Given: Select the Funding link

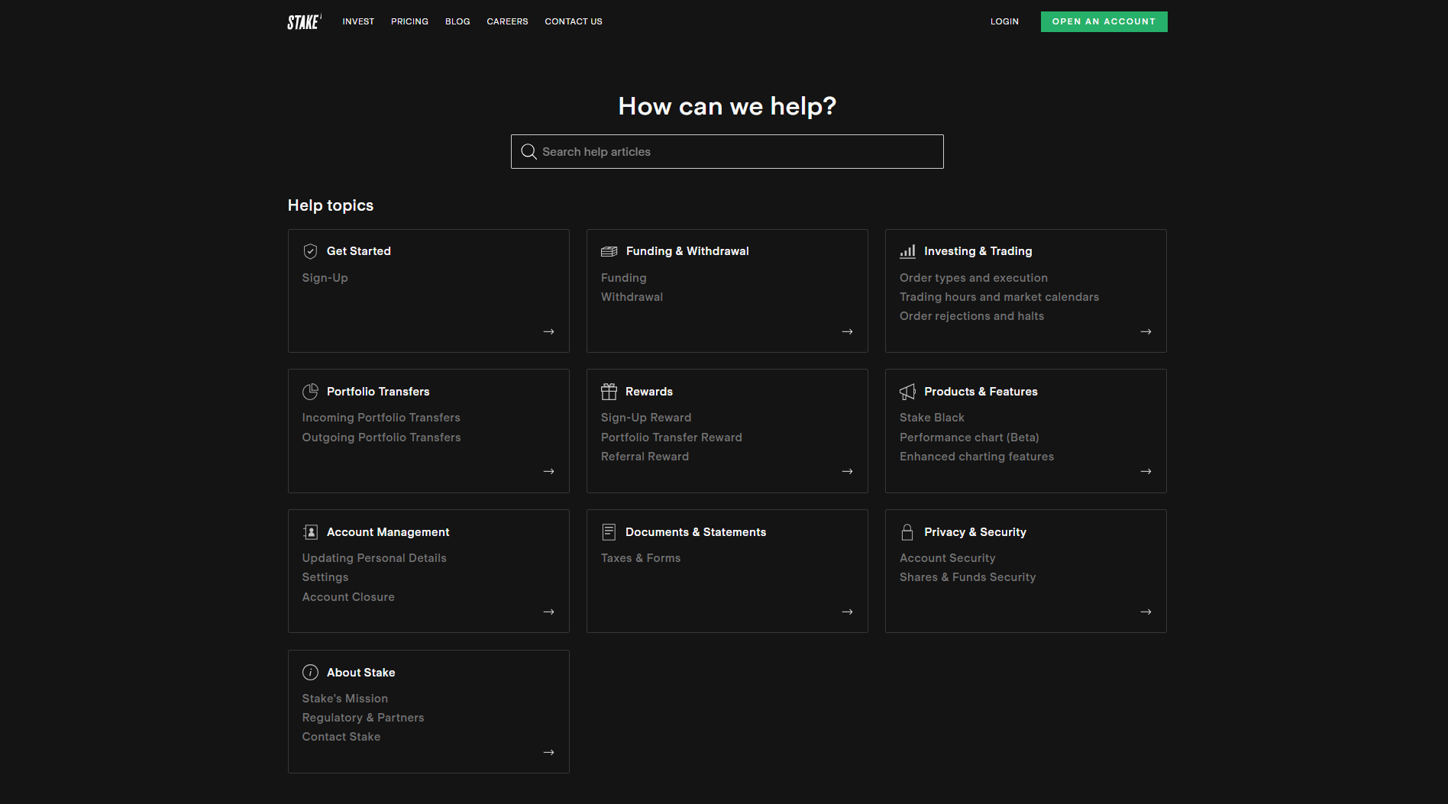Looking at the screenshot, I should [x=623, y=278].
